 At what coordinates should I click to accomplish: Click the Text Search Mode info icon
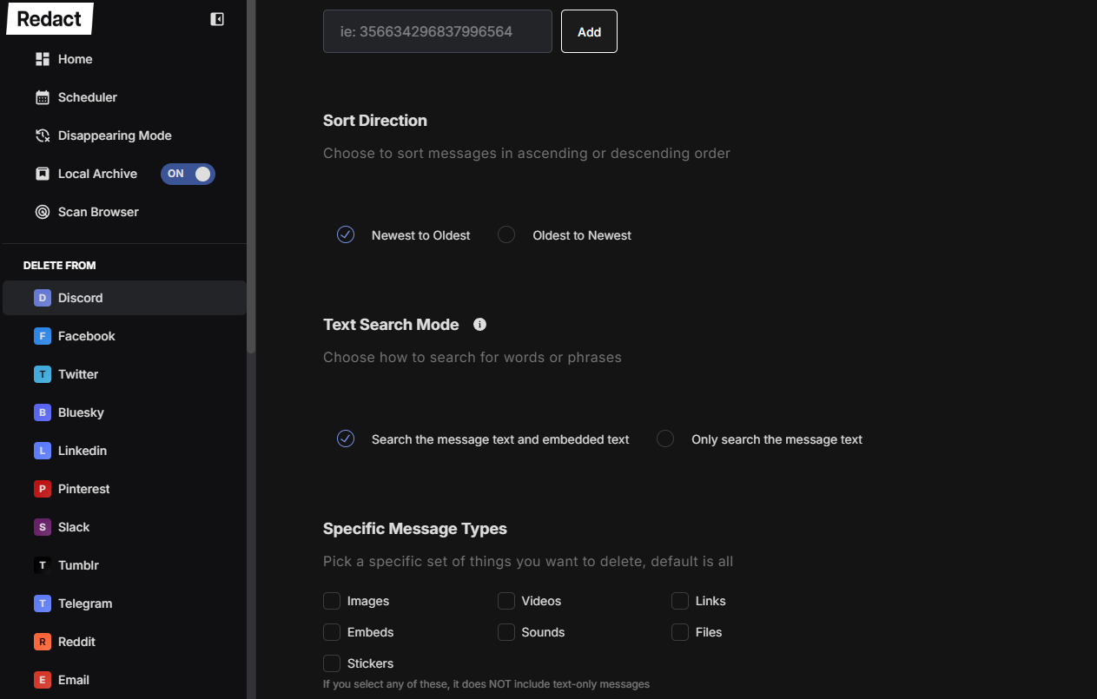(479, 324)
